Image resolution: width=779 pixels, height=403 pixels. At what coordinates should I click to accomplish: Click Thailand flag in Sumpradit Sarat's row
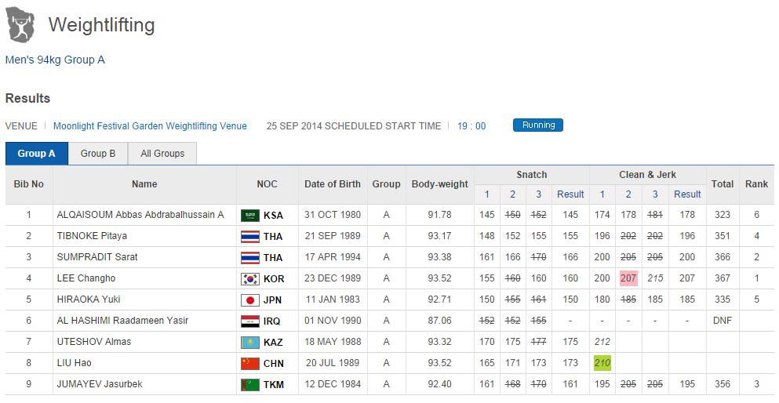(x=250, y=257)
